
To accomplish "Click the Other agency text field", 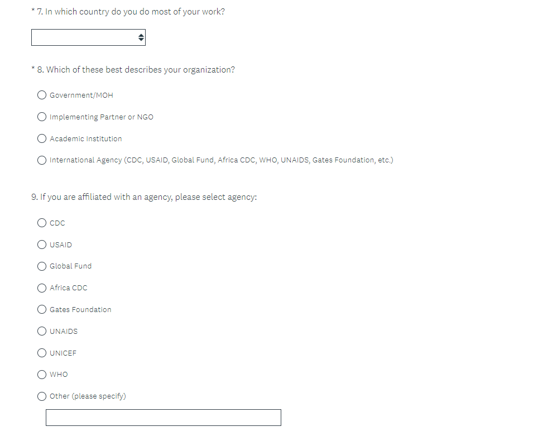I will [163, 418].
